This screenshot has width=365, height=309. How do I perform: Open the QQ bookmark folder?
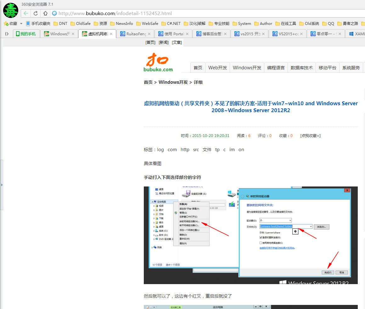[328, 24]
